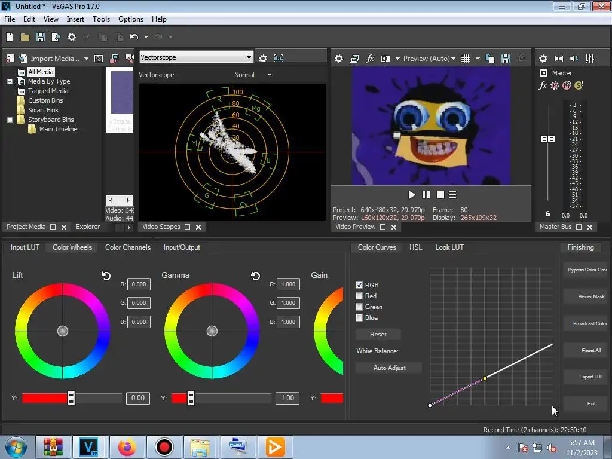The image size is (612, 459).
Task: Undock the Video Preview window square
Action: [x=383, y=227]
